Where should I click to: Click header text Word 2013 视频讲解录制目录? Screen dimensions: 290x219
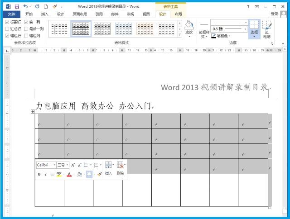pos(214,87)
